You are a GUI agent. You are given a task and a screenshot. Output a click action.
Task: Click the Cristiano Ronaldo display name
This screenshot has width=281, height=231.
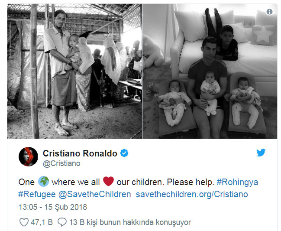[x=80, y=153]
